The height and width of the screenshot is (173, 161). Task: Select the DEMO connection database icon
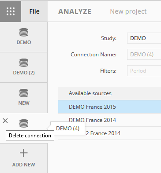24,32
